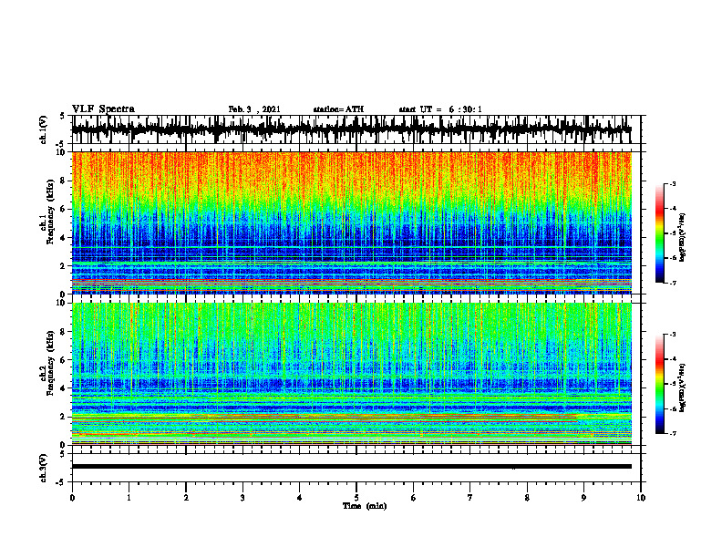Click time axis tick label '9'
The height and width of the screenshot is (558, 722).
pyautogui.click(x=583, y=498)
